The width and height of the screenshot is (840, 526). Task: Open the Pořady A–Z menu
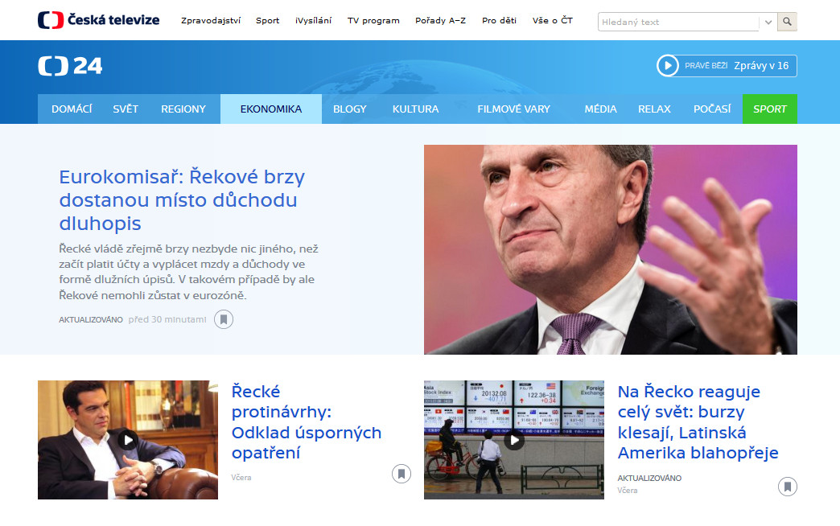[440, 21]
